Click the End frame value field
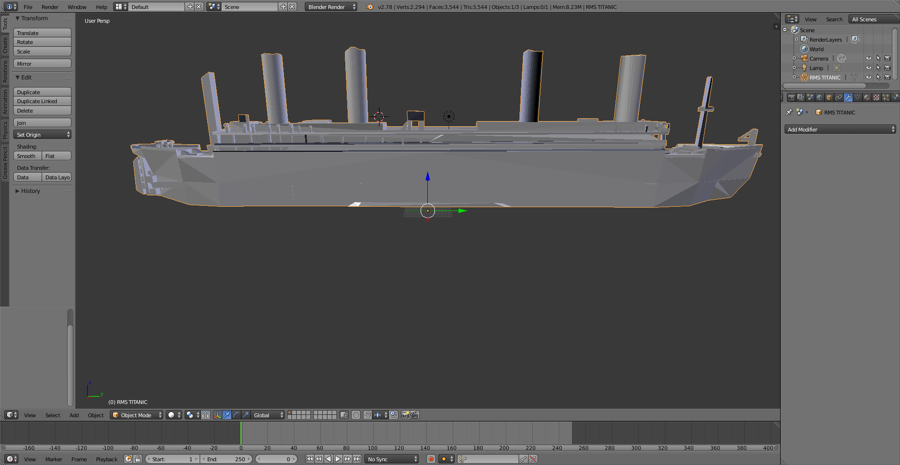The height and width of the screenshot is (465, 900). tap(226, 459)
